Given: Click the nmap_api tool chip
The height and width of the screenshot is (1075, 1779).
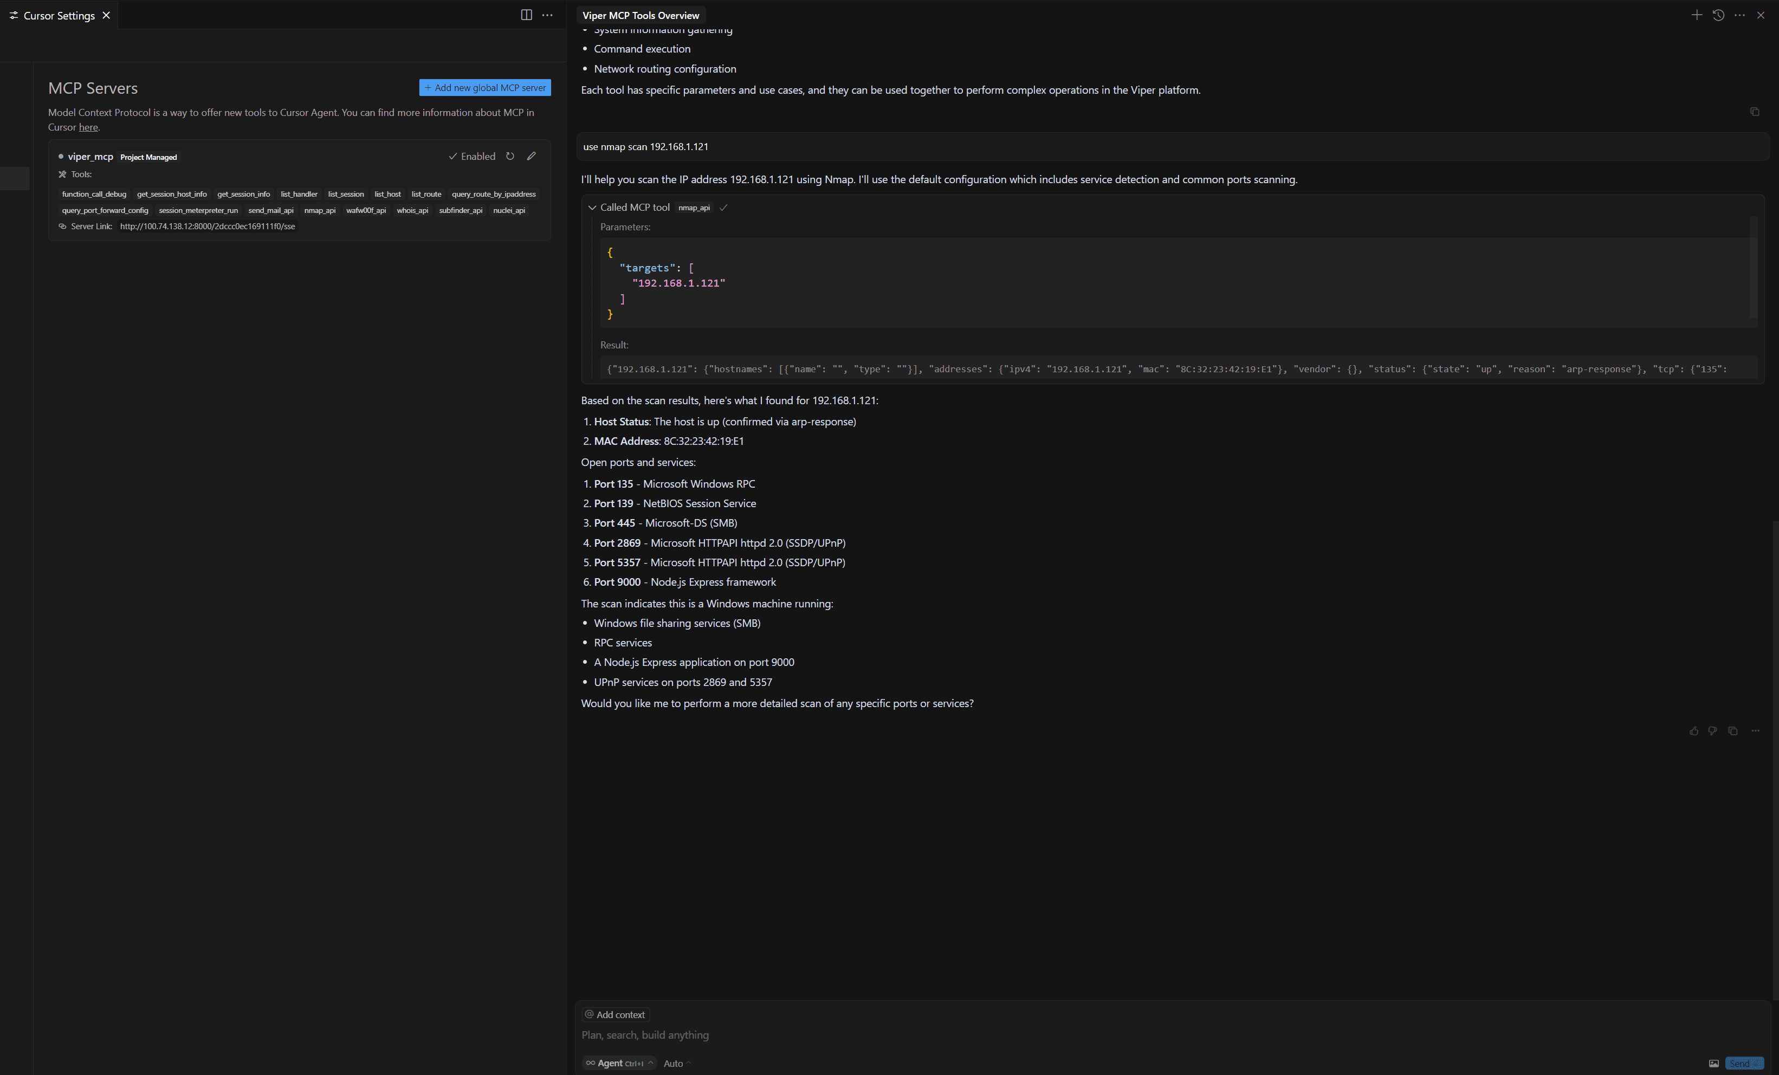Looking at the screenshot, I should click(320, 210).
